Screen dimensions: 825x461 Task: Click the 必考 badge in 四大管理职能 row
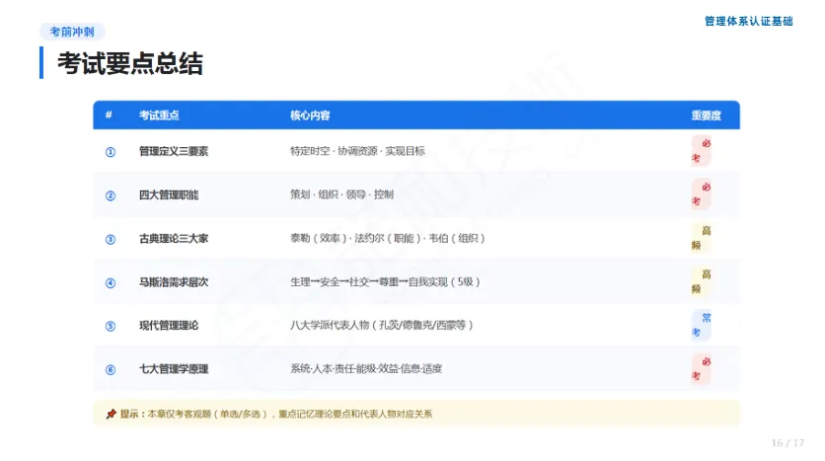(x=702, y=194)
